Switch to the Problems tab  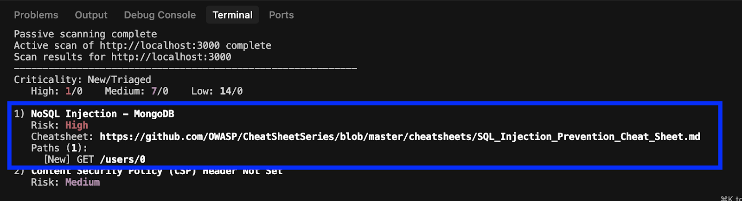point(36,15)
